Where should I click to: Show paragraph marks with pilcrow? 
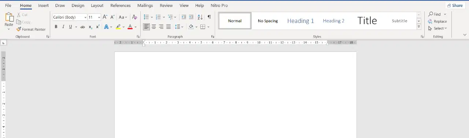[209, 17]
